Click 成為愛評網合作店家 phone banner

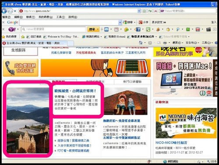tap(21, 68)
